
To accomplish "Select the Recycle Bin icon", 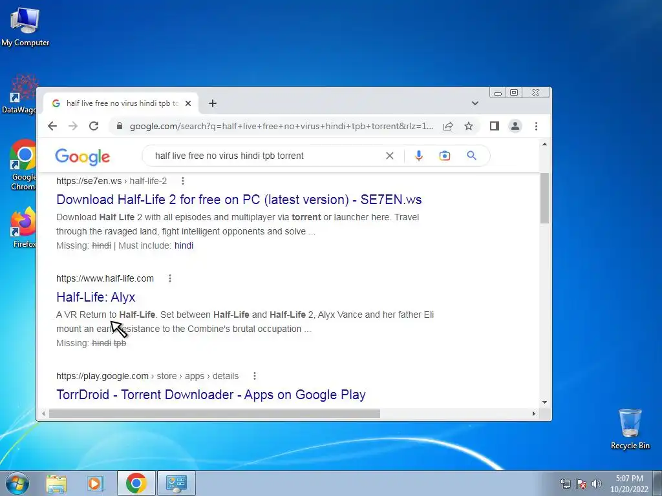I will click(630, 429).
